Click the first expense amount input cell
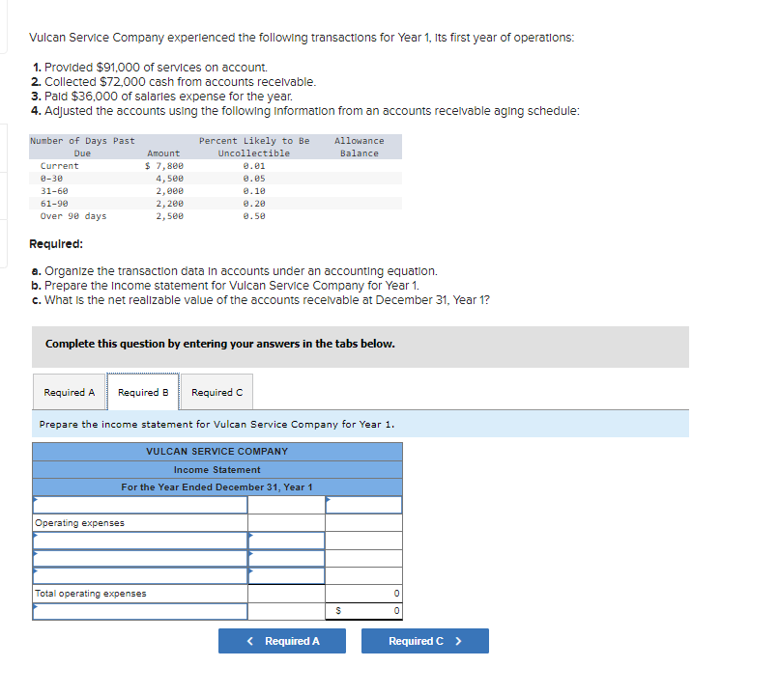 (x=285, y=540)
